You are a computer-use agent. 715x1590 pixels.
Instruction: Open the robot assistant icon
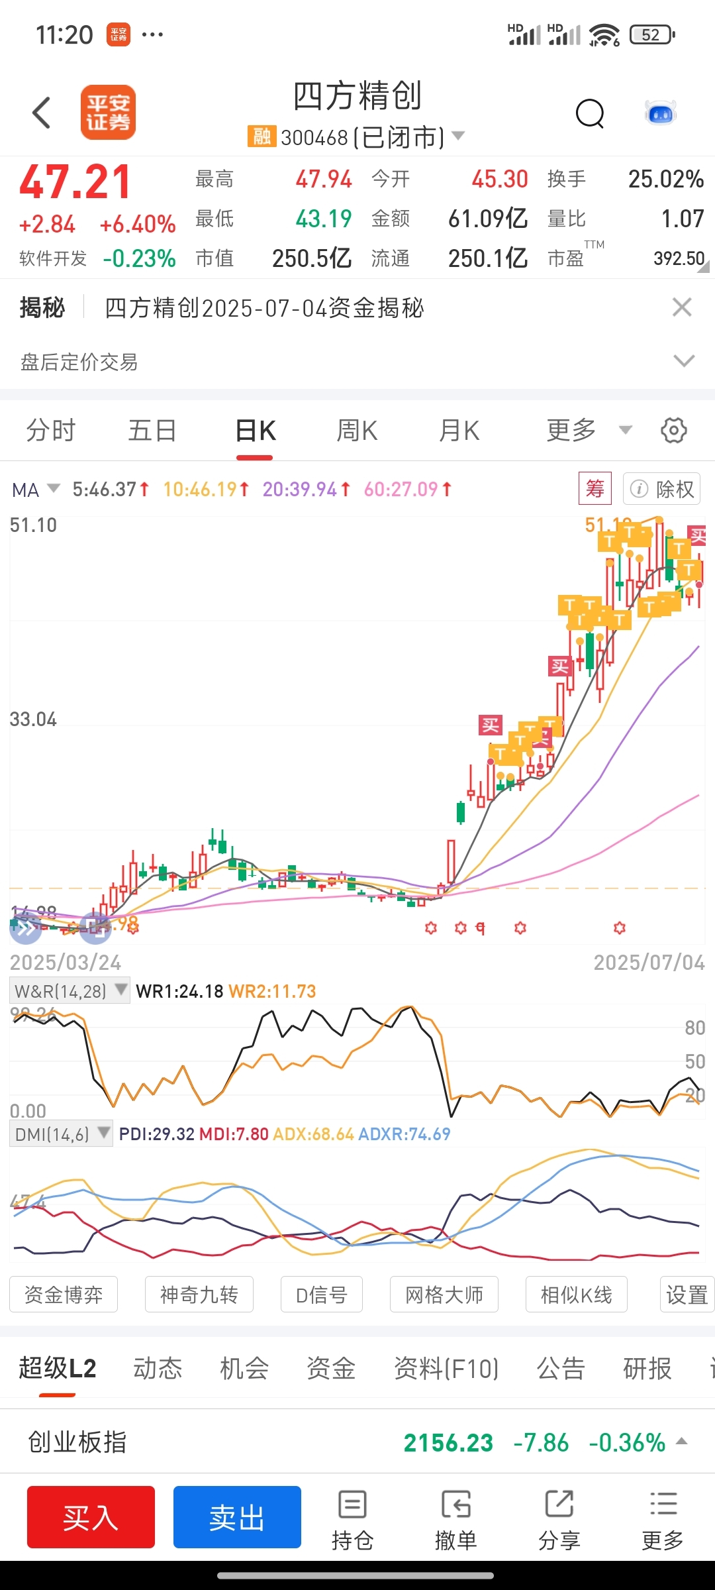[661, 113]
